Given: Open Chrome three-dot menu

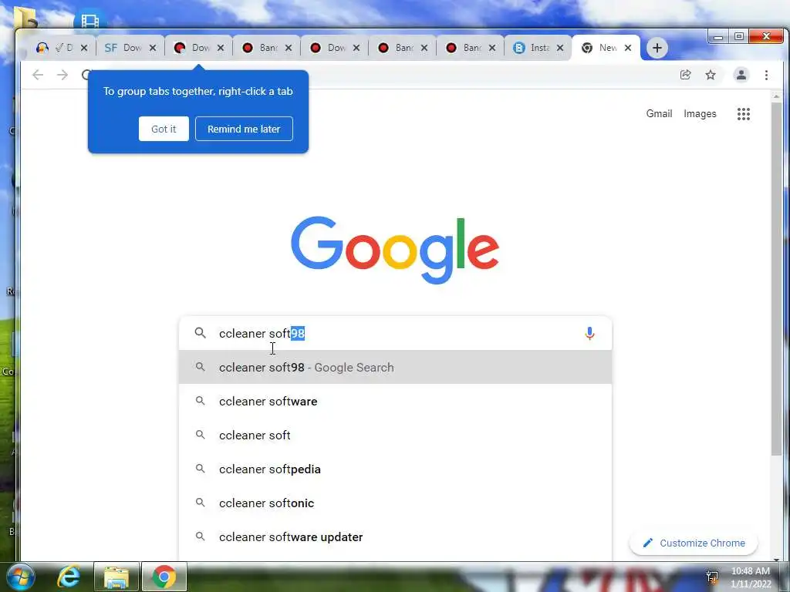Looking at the screenshot, I should (x=766, y=75).
